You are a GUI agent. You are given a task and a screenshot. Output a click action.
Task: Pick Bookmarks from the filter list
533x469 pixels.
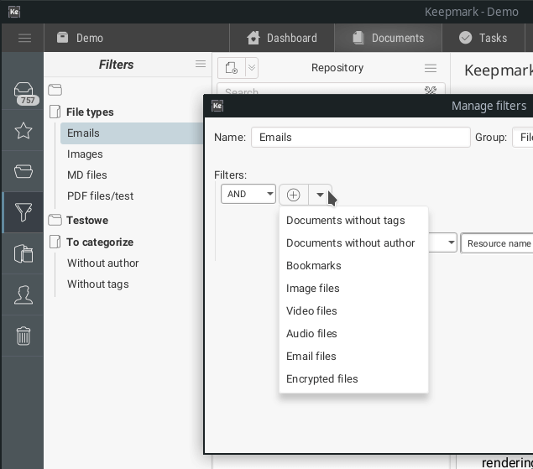[x=313, y=266]
